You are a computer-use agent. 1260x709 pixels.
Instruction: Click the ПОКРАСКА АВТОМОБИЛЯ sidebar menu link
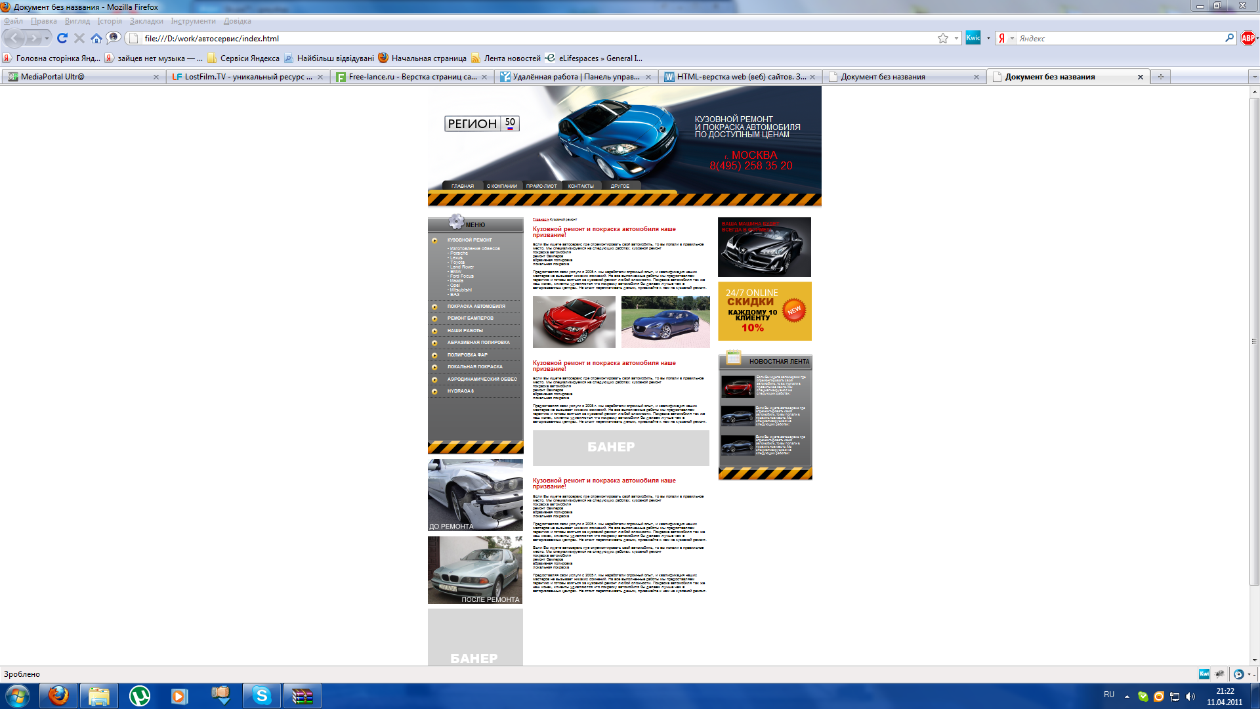tap(476, 306)
